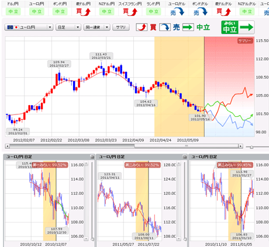Open the 日足 timeframe dropdown
269x247 pixels.
[68, 27]
